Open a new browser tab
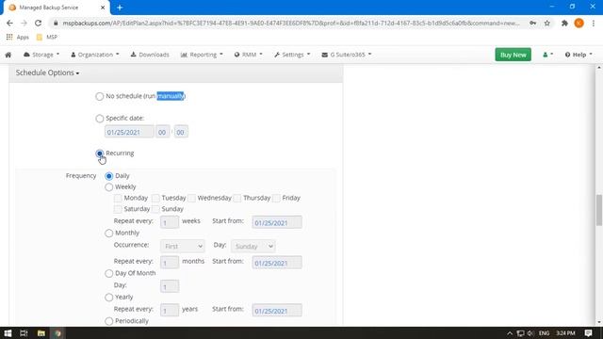 coord(120,8)
